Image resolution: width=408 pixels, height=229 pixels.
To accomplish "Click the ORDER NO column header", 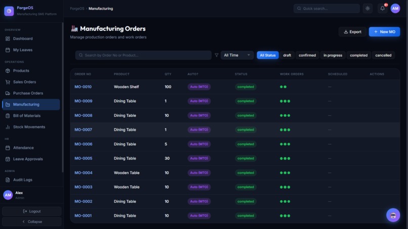I will tap(83, 74).
